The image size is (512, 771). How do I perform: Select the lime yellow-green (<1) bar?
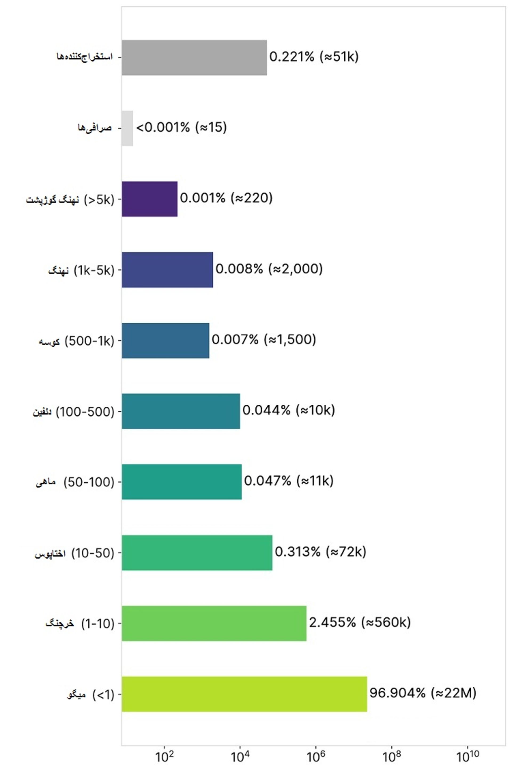tap(244, 694)
